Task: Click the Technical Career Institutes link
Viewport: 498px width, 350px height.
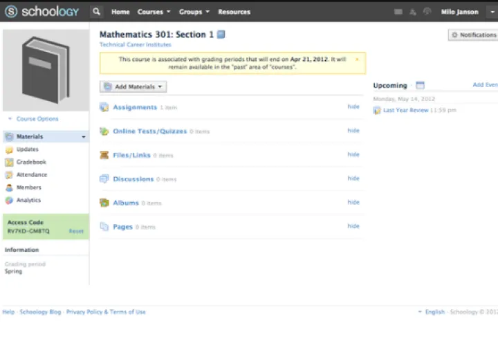Action: [136, 44]
